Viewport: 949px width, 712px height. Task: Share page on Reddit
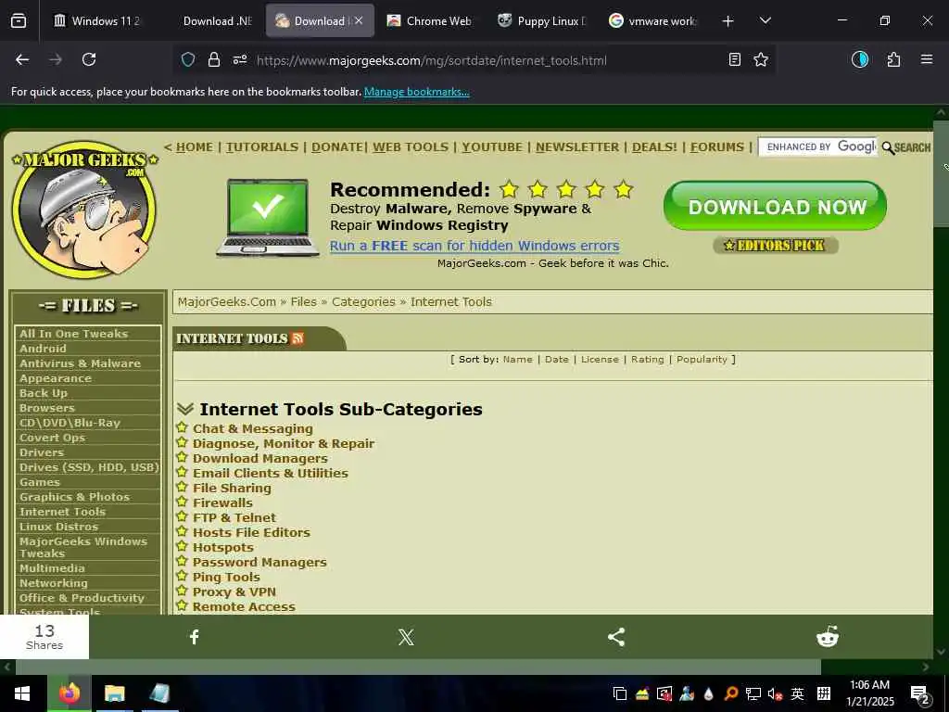[828, 637]
